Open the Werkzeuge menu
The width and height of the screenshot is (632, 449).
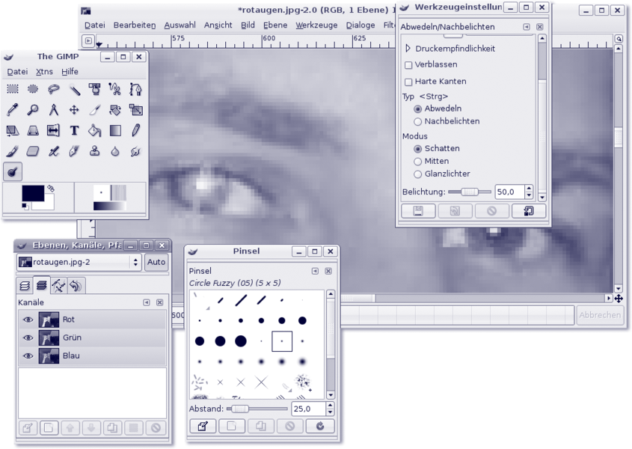316,25
